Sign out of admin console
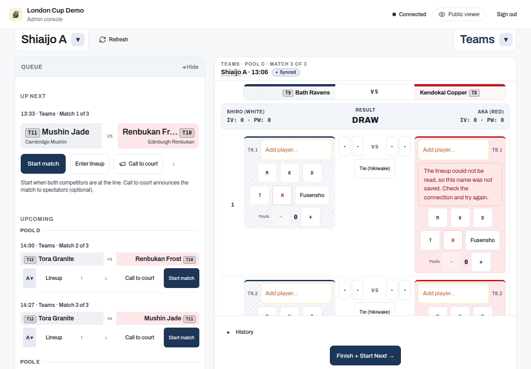The height and width of the screenshot is (369, 531). click(x=507, y=14)
